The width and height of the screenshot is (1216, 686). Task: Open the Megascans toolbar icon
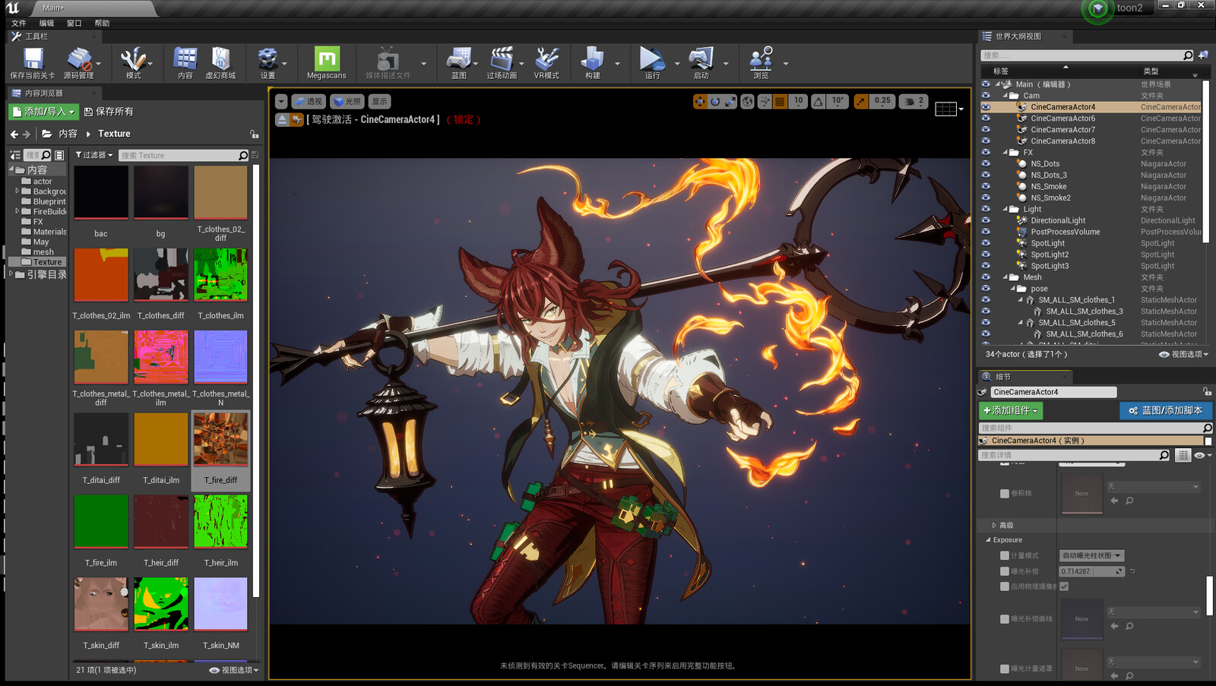(x=326, y=62)
